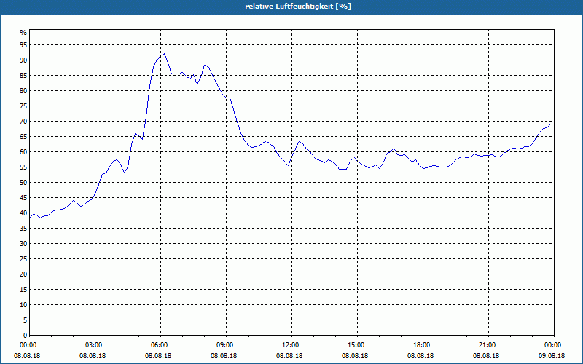The height and width of the screenshot is (364, 583).
Task: Click the y-axis value 65
Action: click(23, 137)
